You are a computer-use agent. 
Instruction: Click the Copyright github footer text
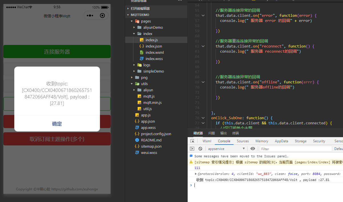point(57,189)
